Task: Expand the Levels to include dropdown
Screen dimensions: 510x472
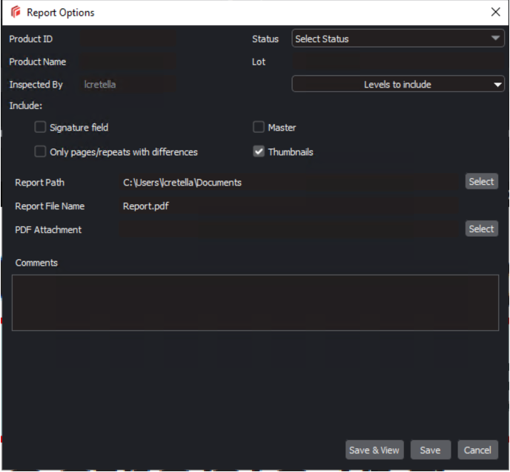Action: coord(398,85)
